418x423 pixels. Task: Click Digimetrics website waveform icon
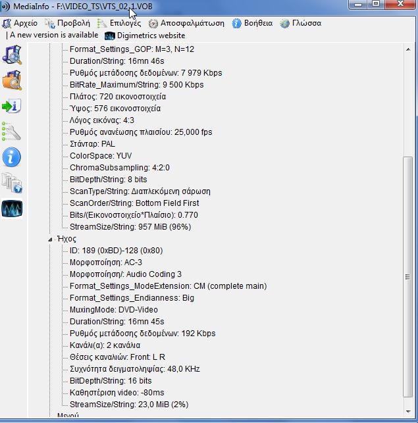(110, 36)
